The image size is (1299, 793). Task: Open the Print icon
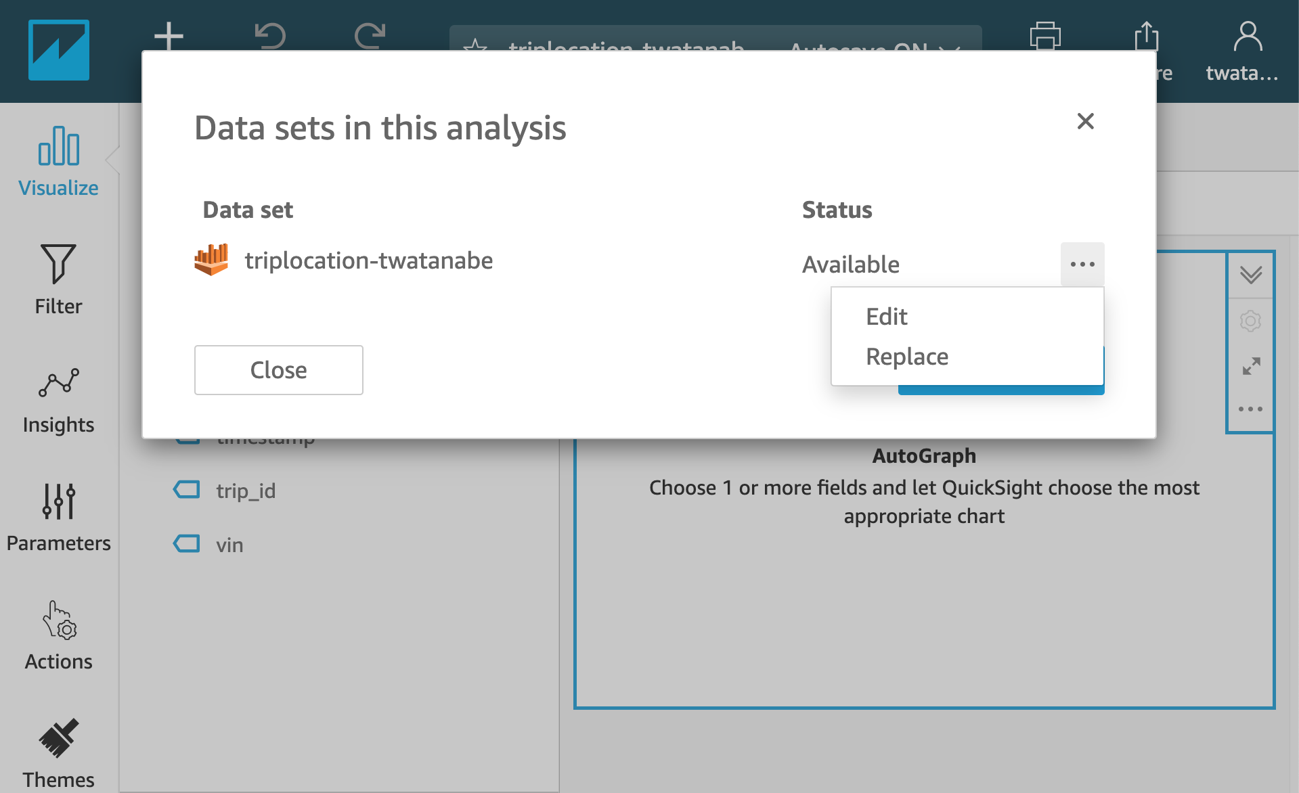point(1045,37)
